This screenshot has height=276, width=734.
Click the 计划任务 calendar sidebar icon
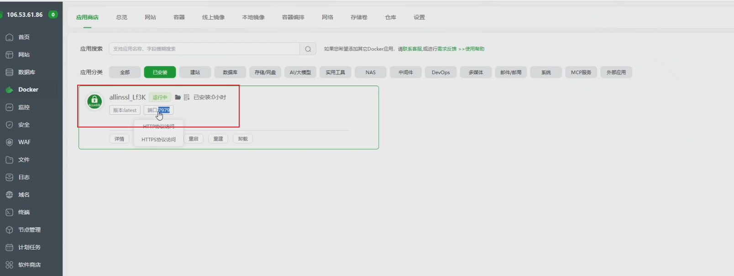click(9, 247)
